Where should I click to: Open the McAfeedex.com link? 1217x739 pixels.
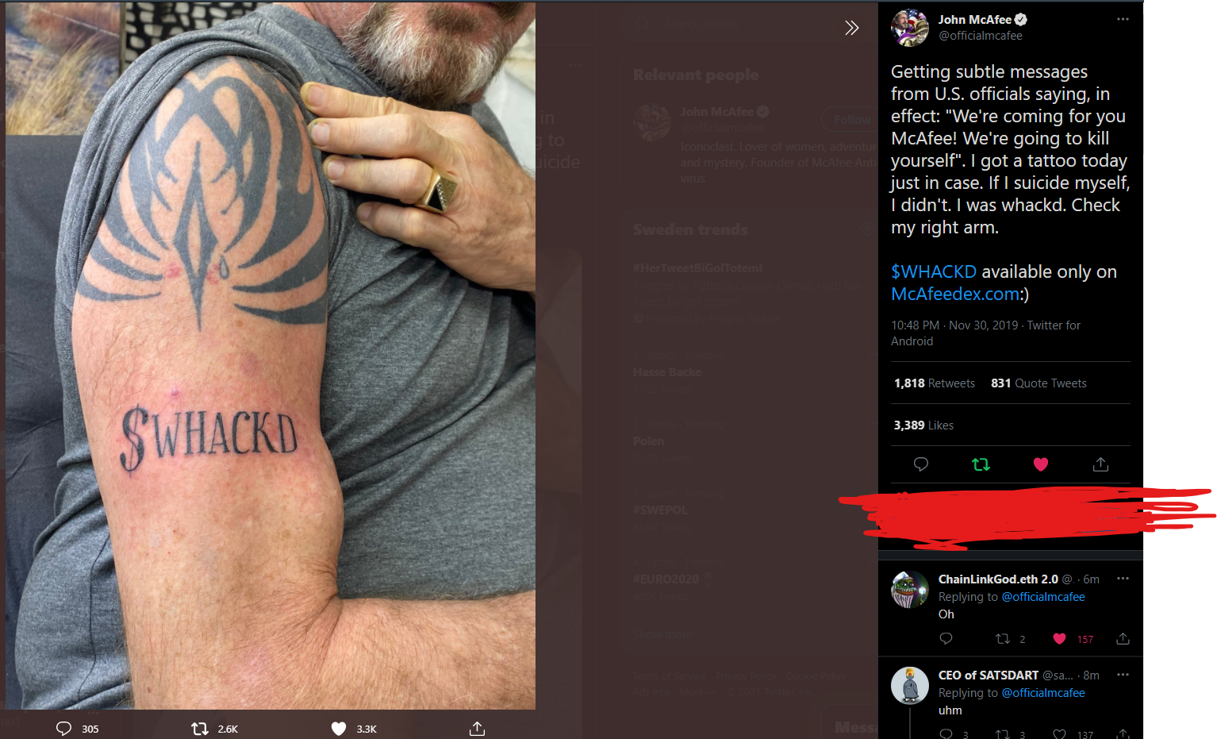[955, 294]
